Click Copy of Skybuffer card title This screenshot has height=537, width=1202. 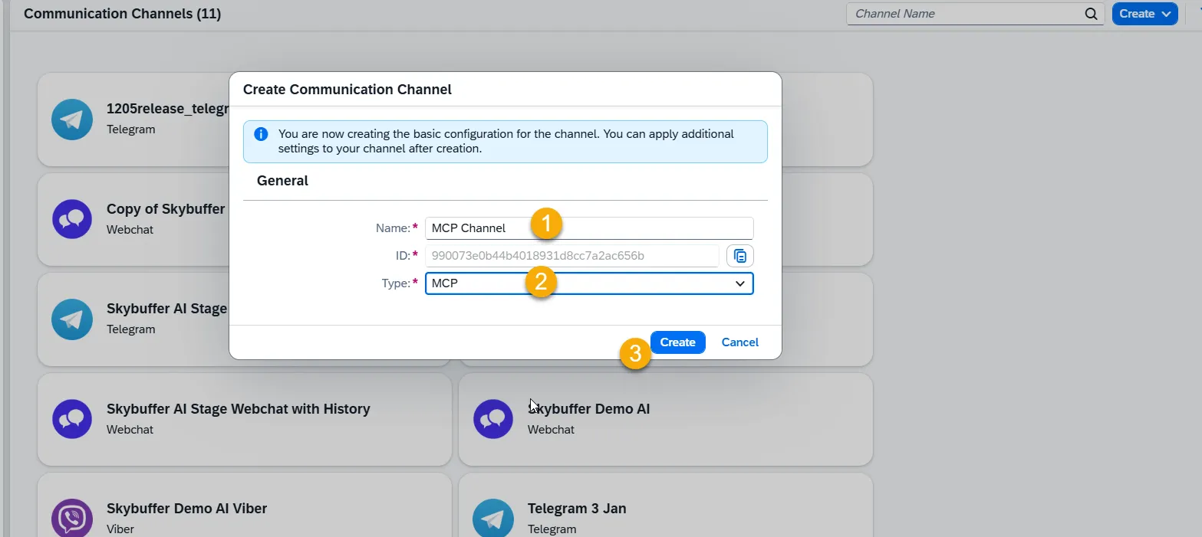click(x=166, y=209)
